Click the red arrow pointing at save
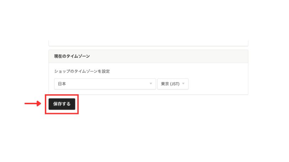Viewport: 289px width, 162px height. 33,104
